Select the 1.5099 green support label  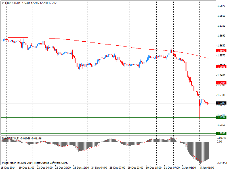pos(221,133)
